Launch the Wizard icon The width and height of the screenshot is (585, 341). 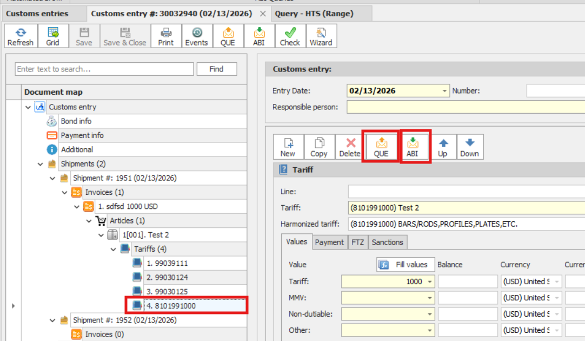point(321,36)
